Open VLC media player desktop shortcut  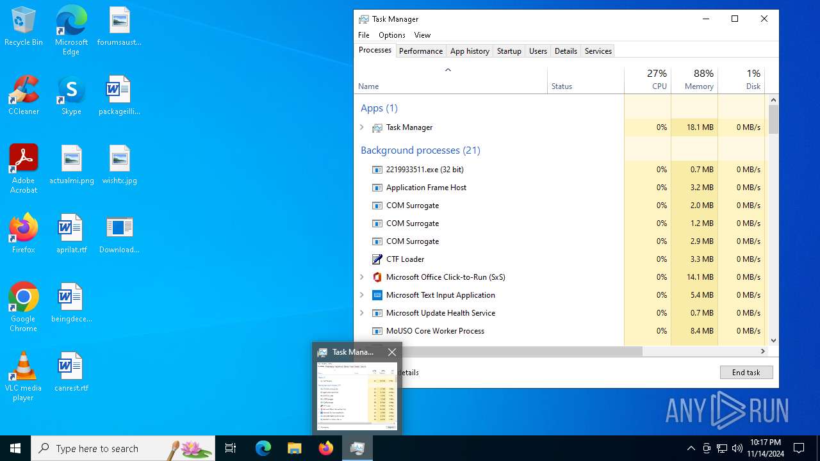tap(24, 376)
